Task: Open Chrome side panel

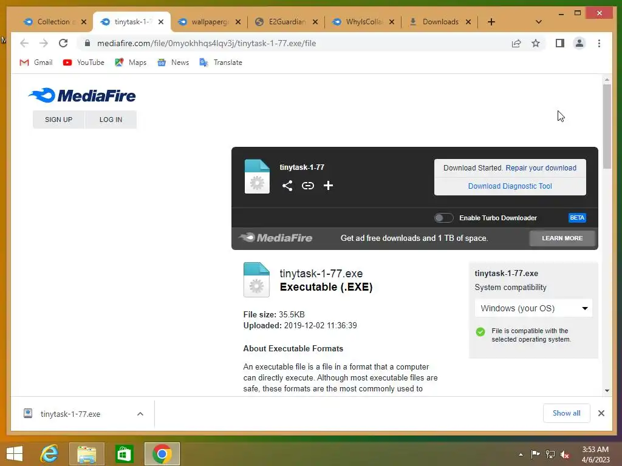Action: pos(559,43)
